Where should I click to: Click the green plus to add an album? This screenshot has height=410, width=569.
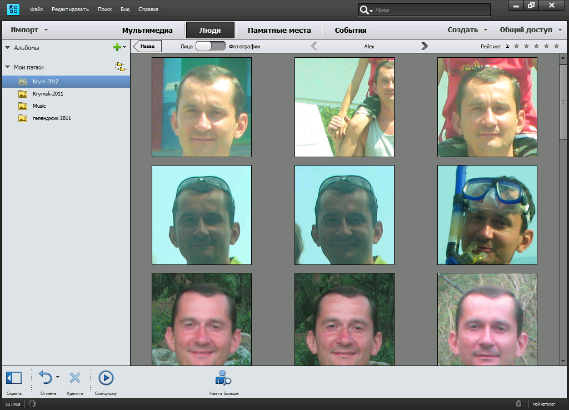(x=117, y=48)
